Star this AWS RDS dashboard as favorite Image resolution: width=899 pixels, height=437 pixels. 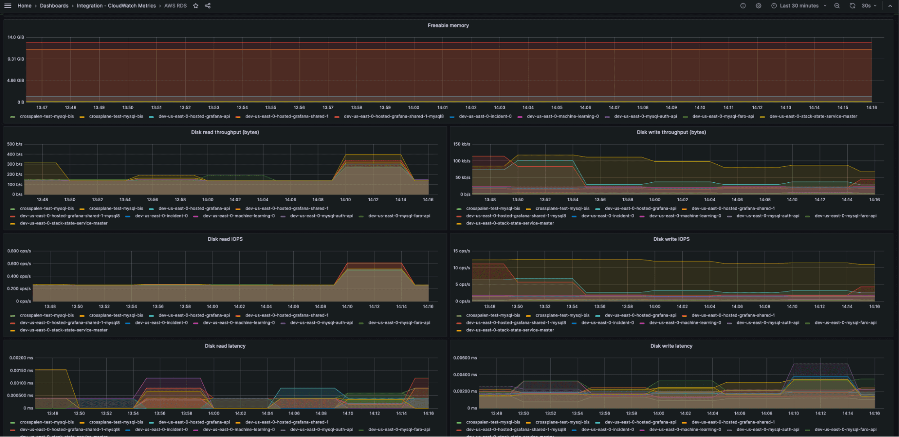tap(196, 6)
